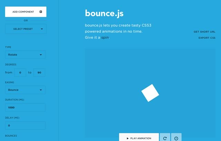221x141 pixels.
Task: Click the Degrees label
Action: point(11,64)
